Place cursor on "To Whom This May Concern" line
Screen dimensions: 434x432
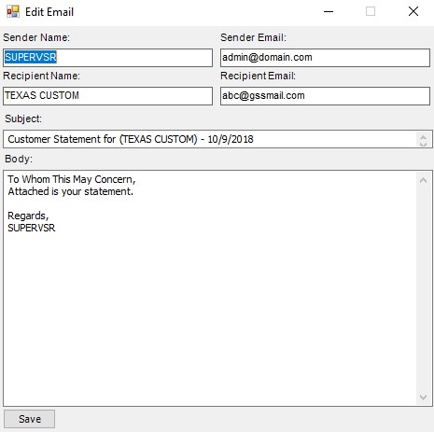pos(72,179)
